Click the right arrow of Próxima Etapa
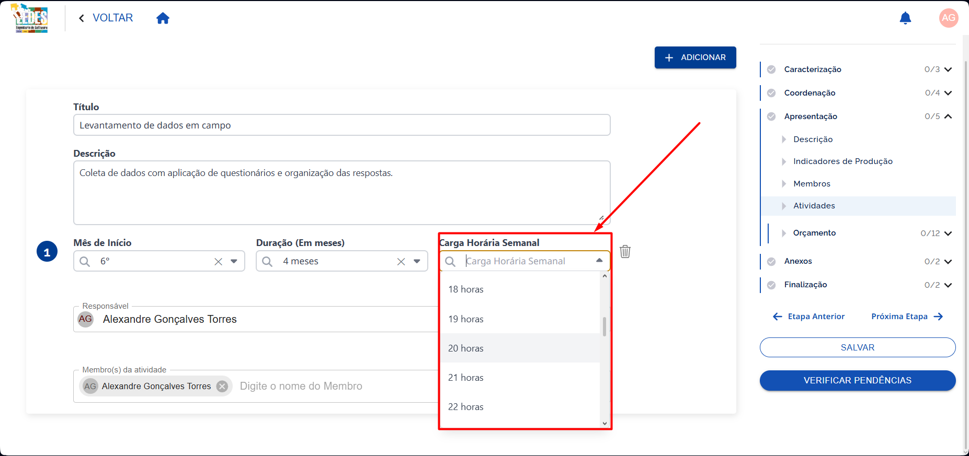 click(x=938, y=317)
